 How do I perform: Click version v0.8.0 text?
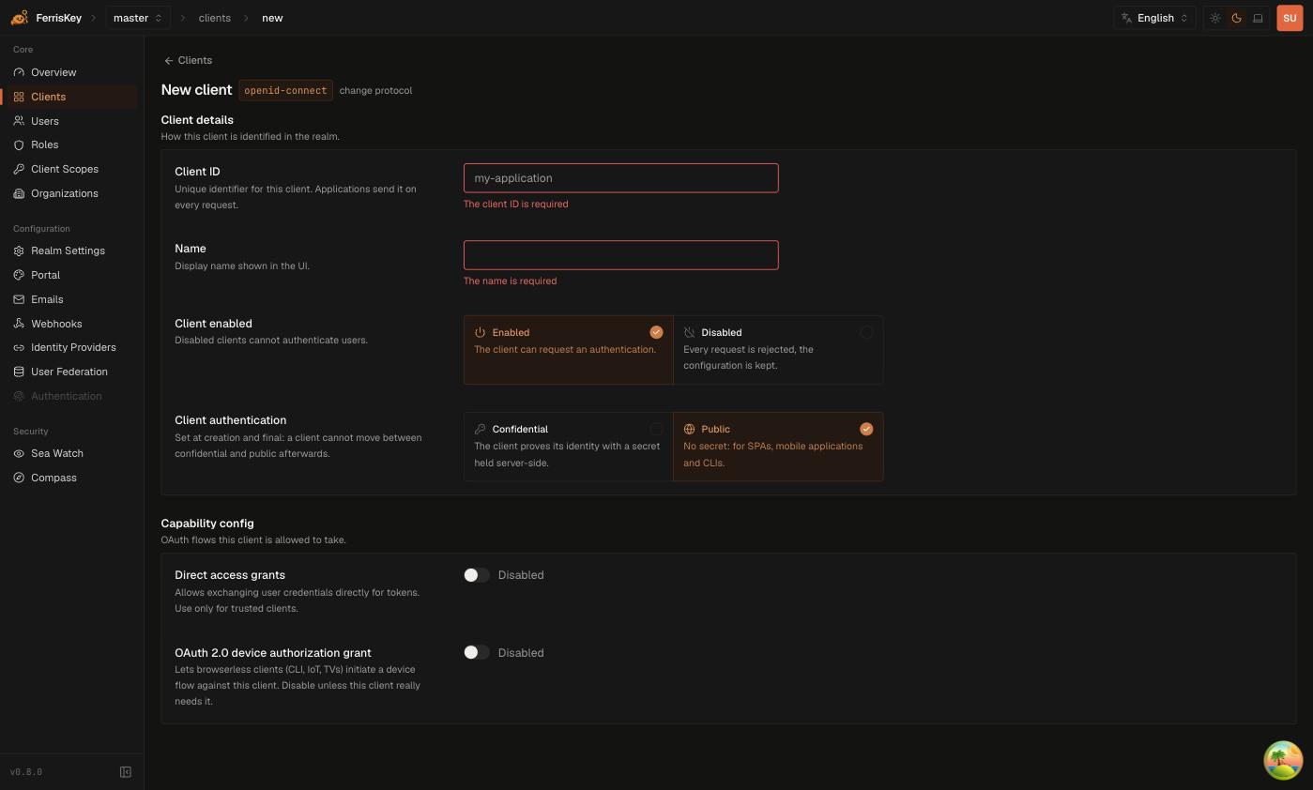click(26, 772)
